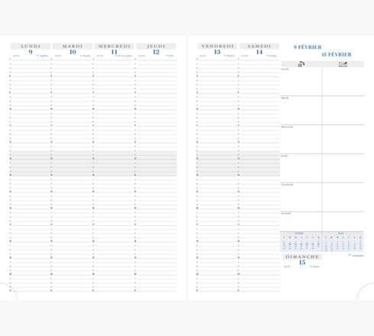Click the 9 FÉVRIER week title
The height and width of the screenshot is (336, 374).
(308, 47)
